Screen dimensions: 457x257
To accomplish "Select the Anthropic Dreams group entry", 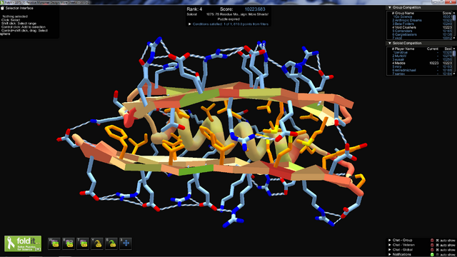I will (407, 21).
